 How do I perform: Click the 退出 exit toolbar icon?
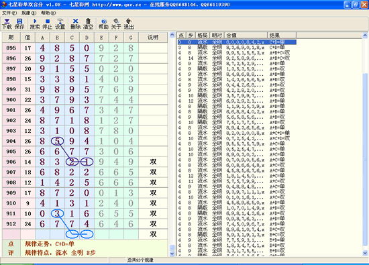point(129,24)
